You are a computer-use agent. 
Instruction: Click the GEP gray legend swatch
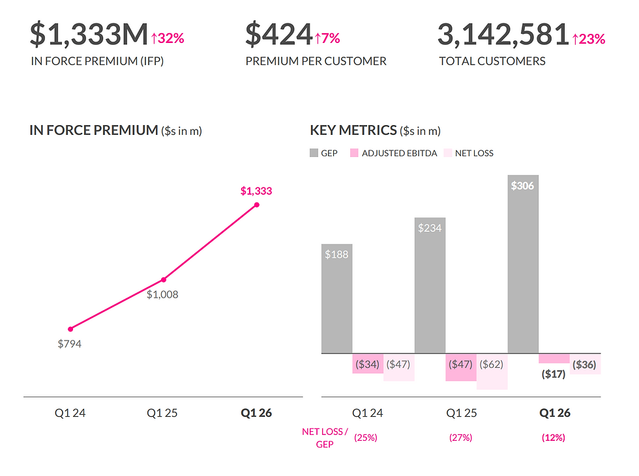(x=314, y=153)
